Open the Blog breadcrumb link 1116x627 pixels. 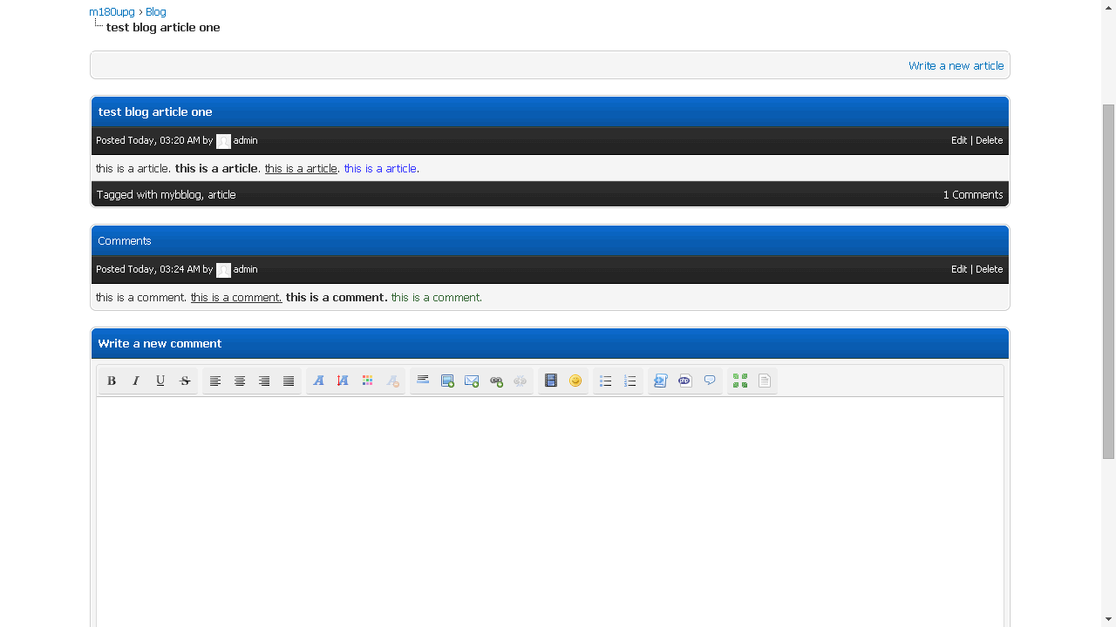(156, 12)
